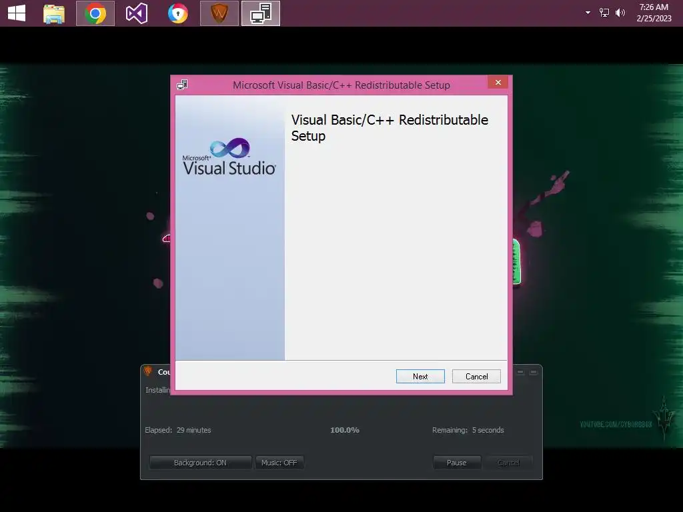The height and width of the screenshot is (512, 683).
Task: Click the installer window shield icon
Action: [148, 371]
